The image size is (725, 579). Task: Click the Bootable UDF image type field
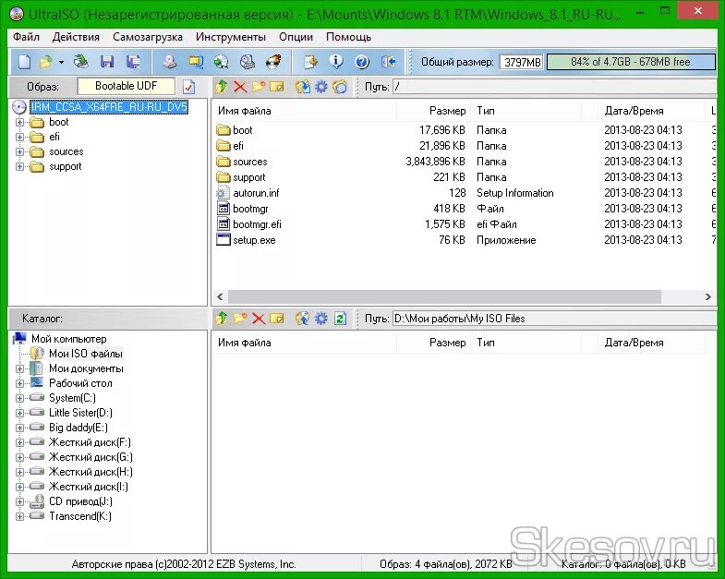127,86
